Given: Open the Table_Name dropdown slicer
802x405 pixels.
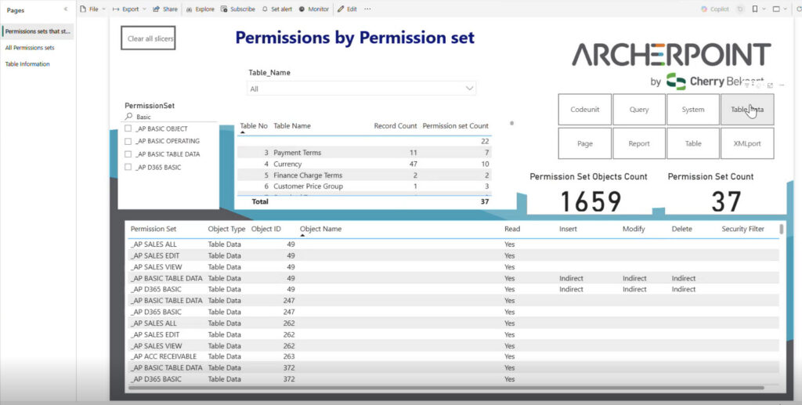Looking at the screenshot, I should pyautogui.click(x=361, y=89).
